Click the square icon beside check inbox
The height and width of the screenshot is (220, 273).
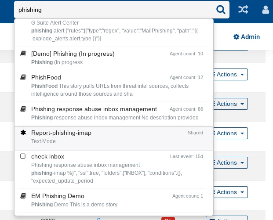(23, 156)
